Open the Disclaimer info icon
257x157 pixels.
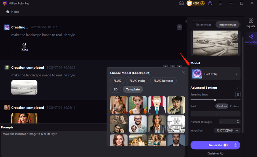222,154
